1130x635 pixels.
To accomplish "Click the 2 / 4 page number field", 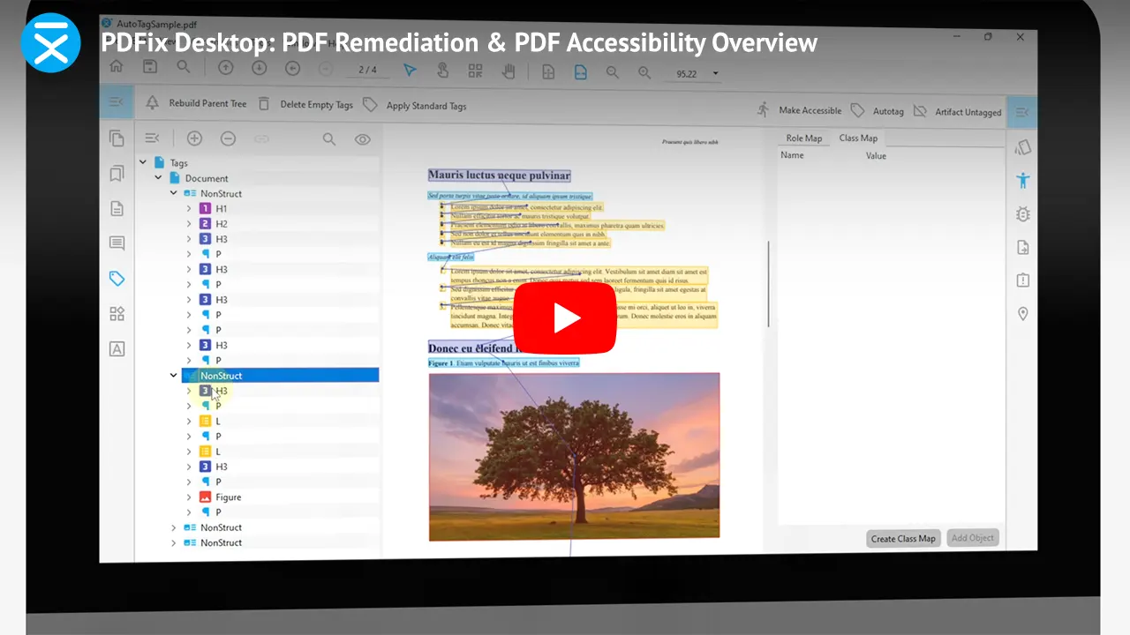I will (x=367, y=70).
